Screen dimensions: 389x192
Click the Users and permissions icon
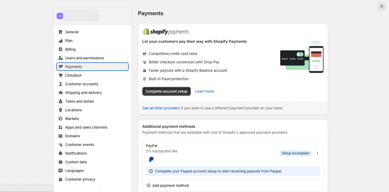coord(60,58)
